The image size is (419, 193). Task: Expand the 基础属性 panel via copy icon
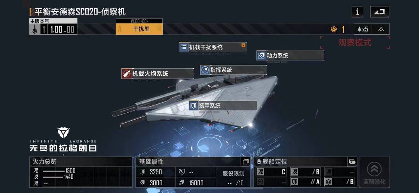coord(245,161)
